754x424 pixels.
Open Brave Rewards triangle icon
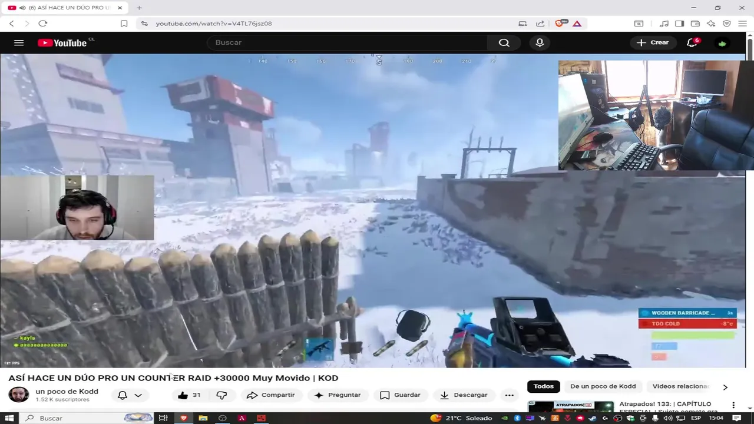577,24
